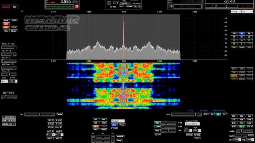255x143 pixels.
Task: Copy VFO B to A with A < B
Action: [59, 124]
